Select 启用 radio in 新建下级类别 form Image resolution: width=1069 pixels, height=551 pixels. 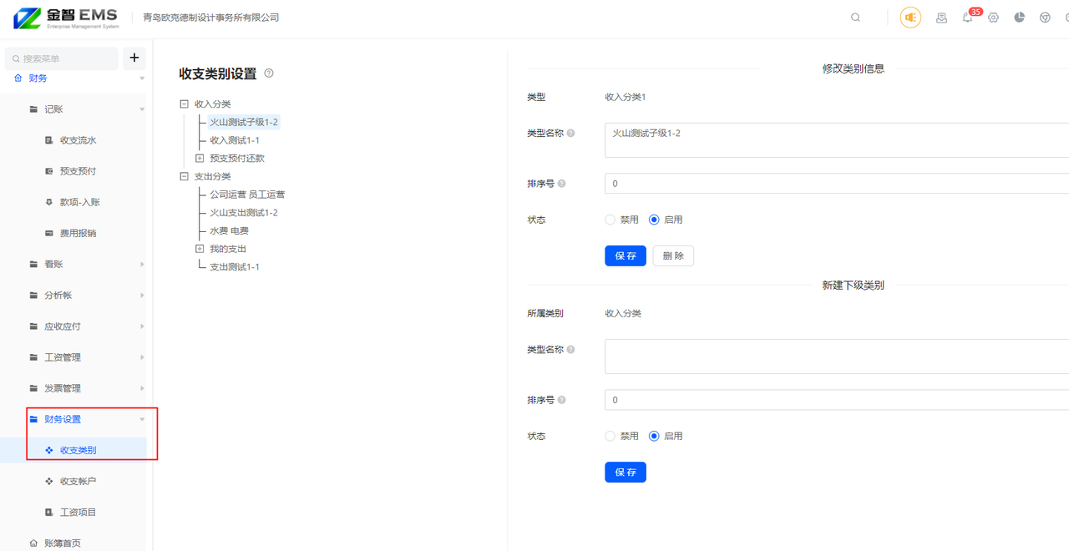point(654,436)
